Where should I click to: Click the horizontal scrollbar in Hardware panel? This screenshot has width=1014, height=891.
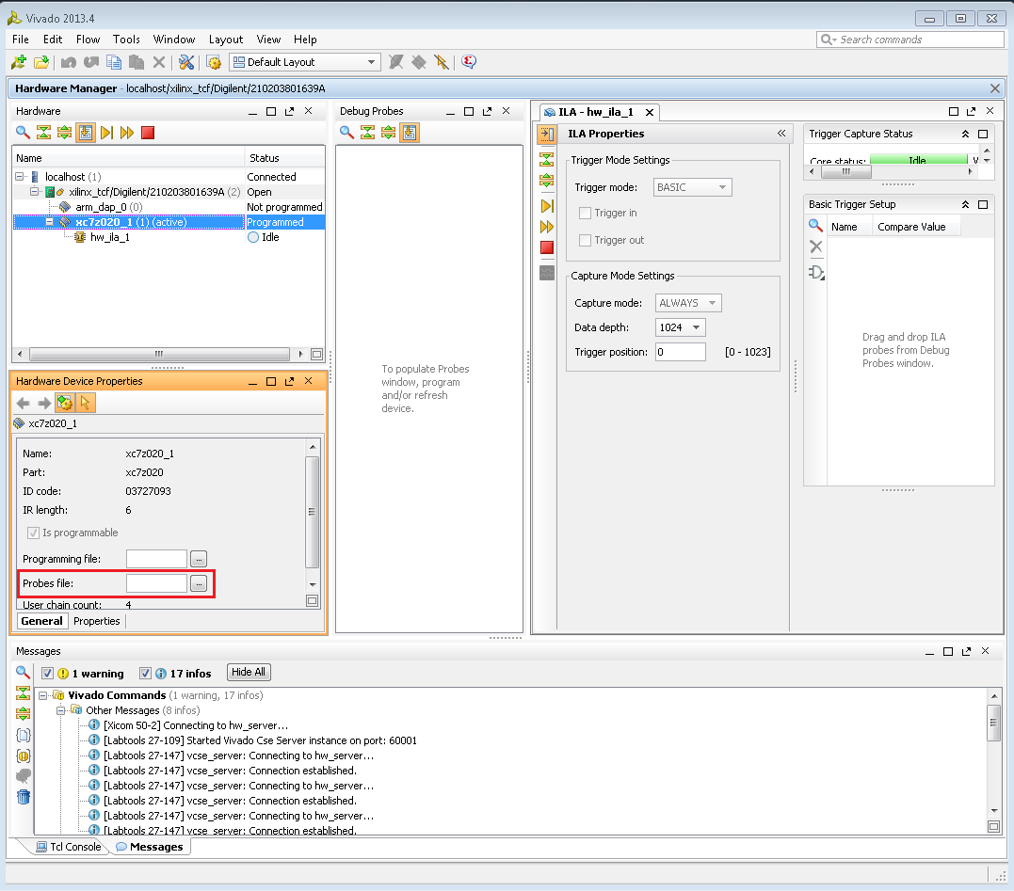coord(159,354)
